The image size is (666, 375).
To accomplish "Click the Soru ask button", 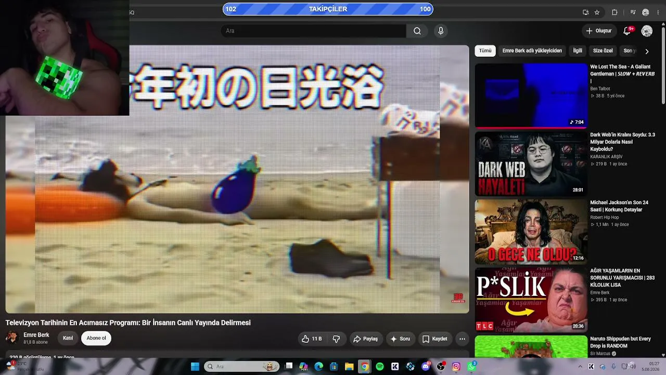I will pos(400,339).
